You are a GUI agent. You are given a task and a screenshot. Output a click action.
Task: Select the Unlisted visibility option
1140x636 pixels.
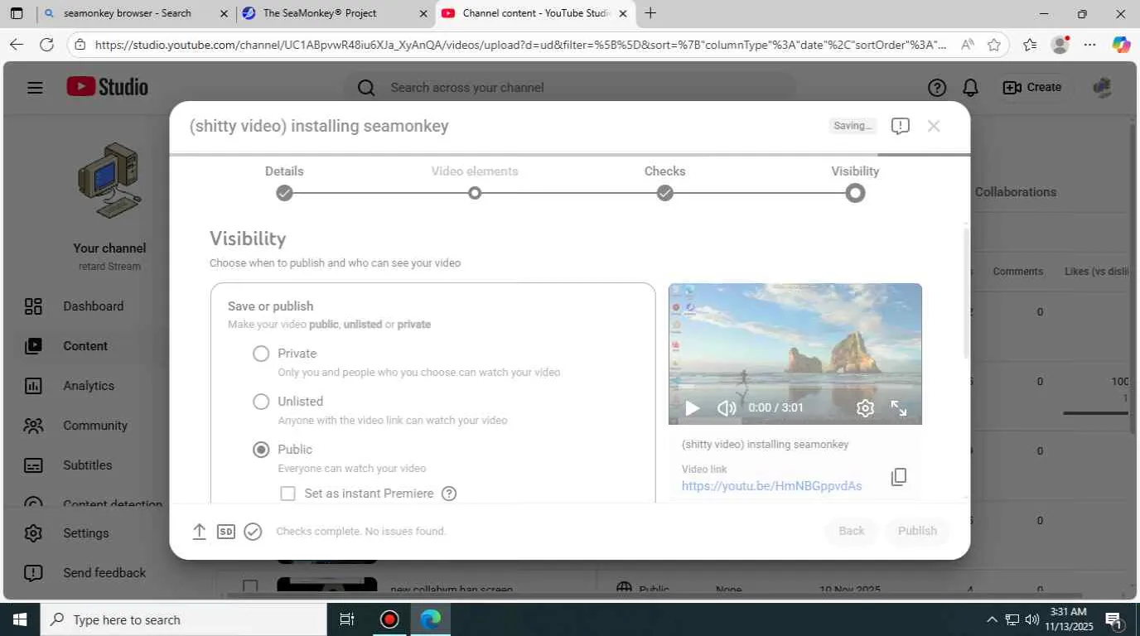261,402
